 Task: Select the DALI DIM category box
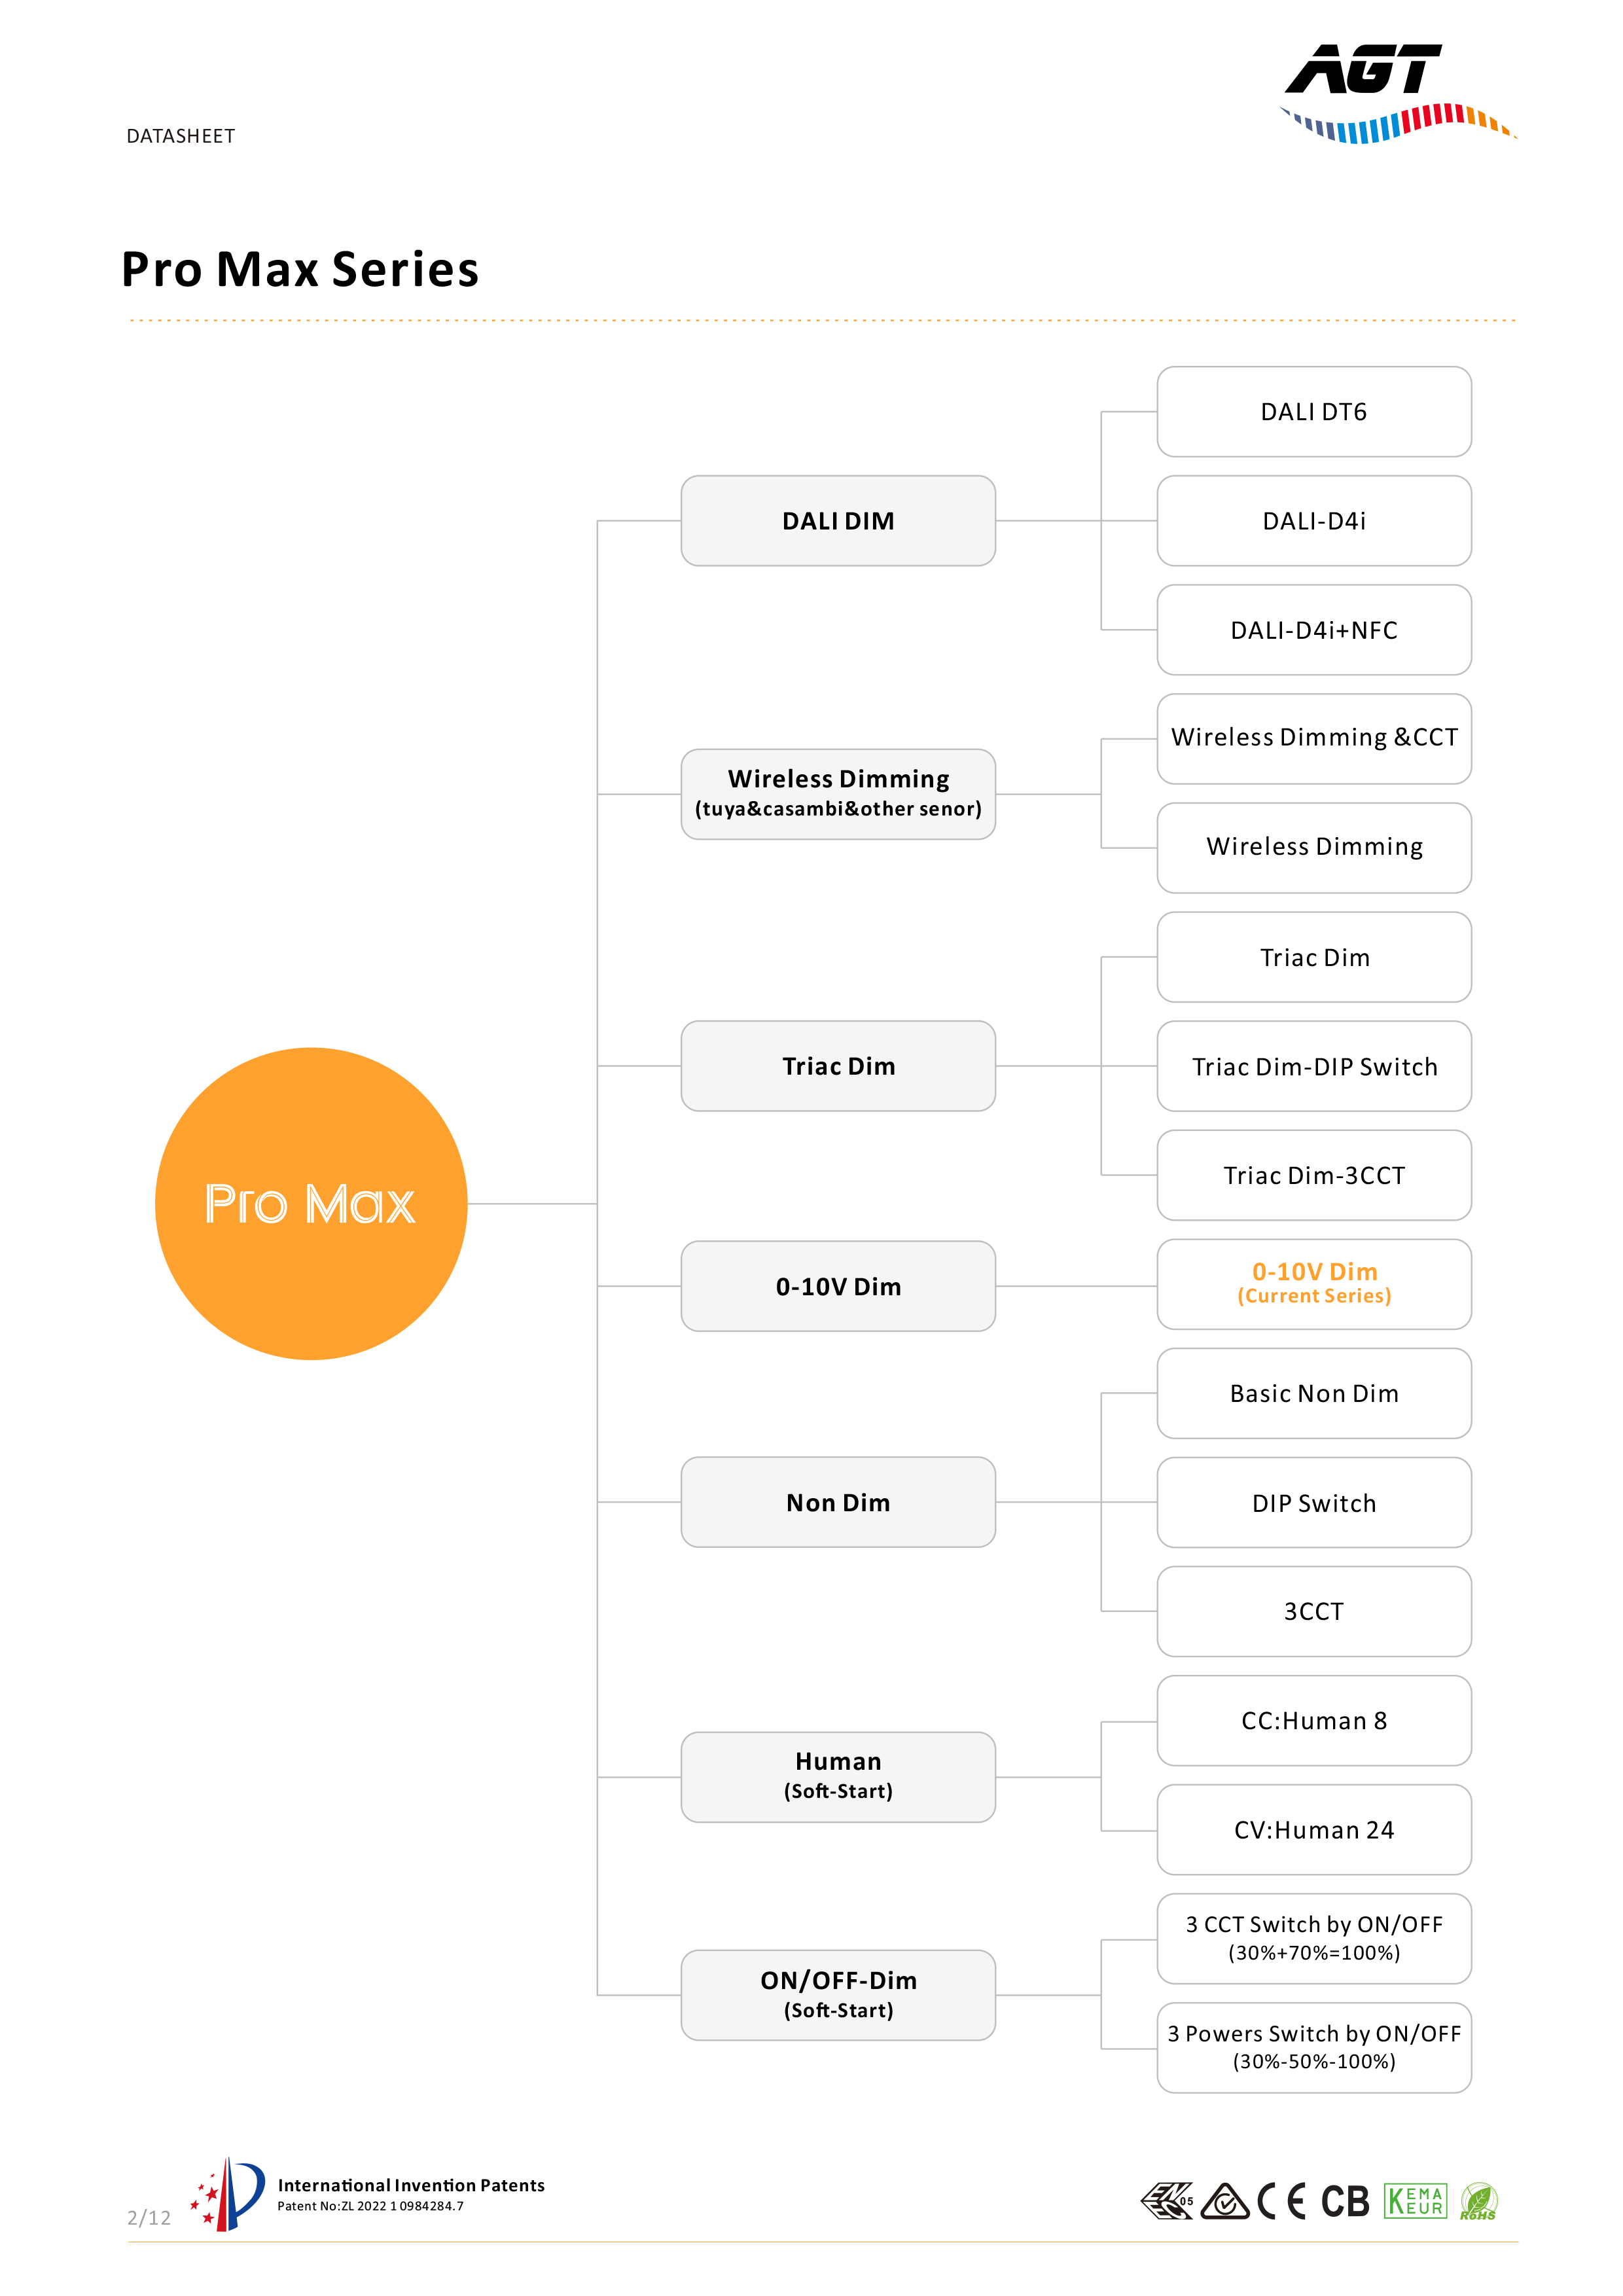pyautogui.click(x=838, y=521)
